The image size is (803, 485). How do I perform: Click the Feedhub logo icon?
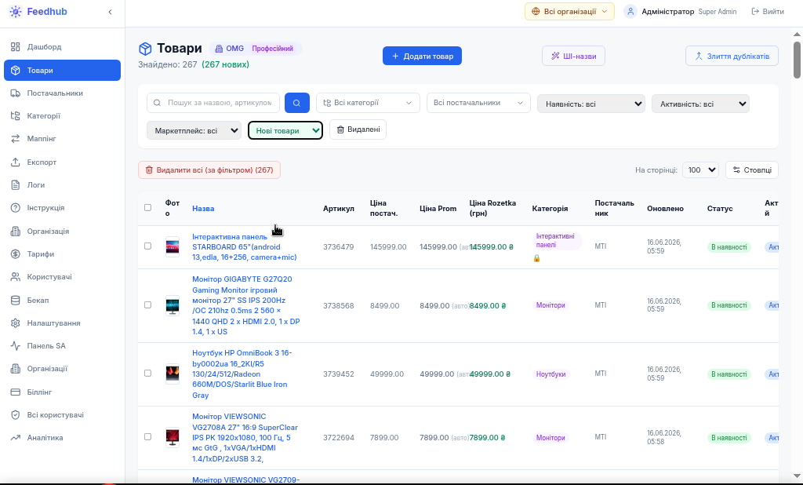click(16, 12)
